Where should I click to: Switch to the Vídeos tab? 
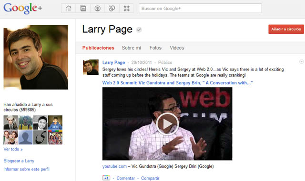click(177, 48)
